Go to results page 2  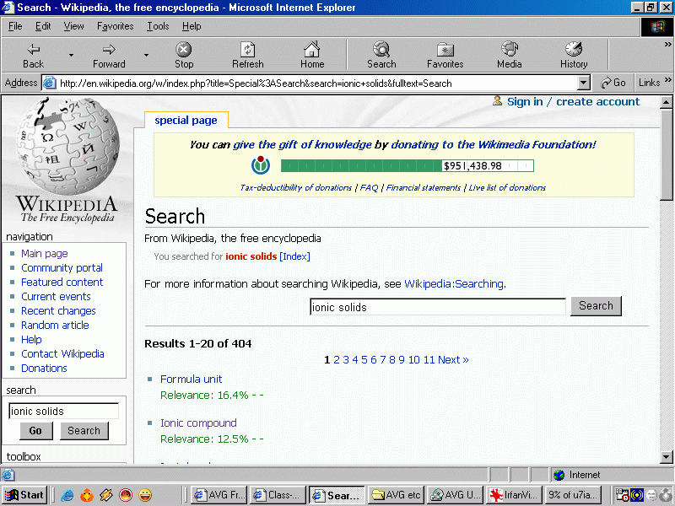coord(337,360)
